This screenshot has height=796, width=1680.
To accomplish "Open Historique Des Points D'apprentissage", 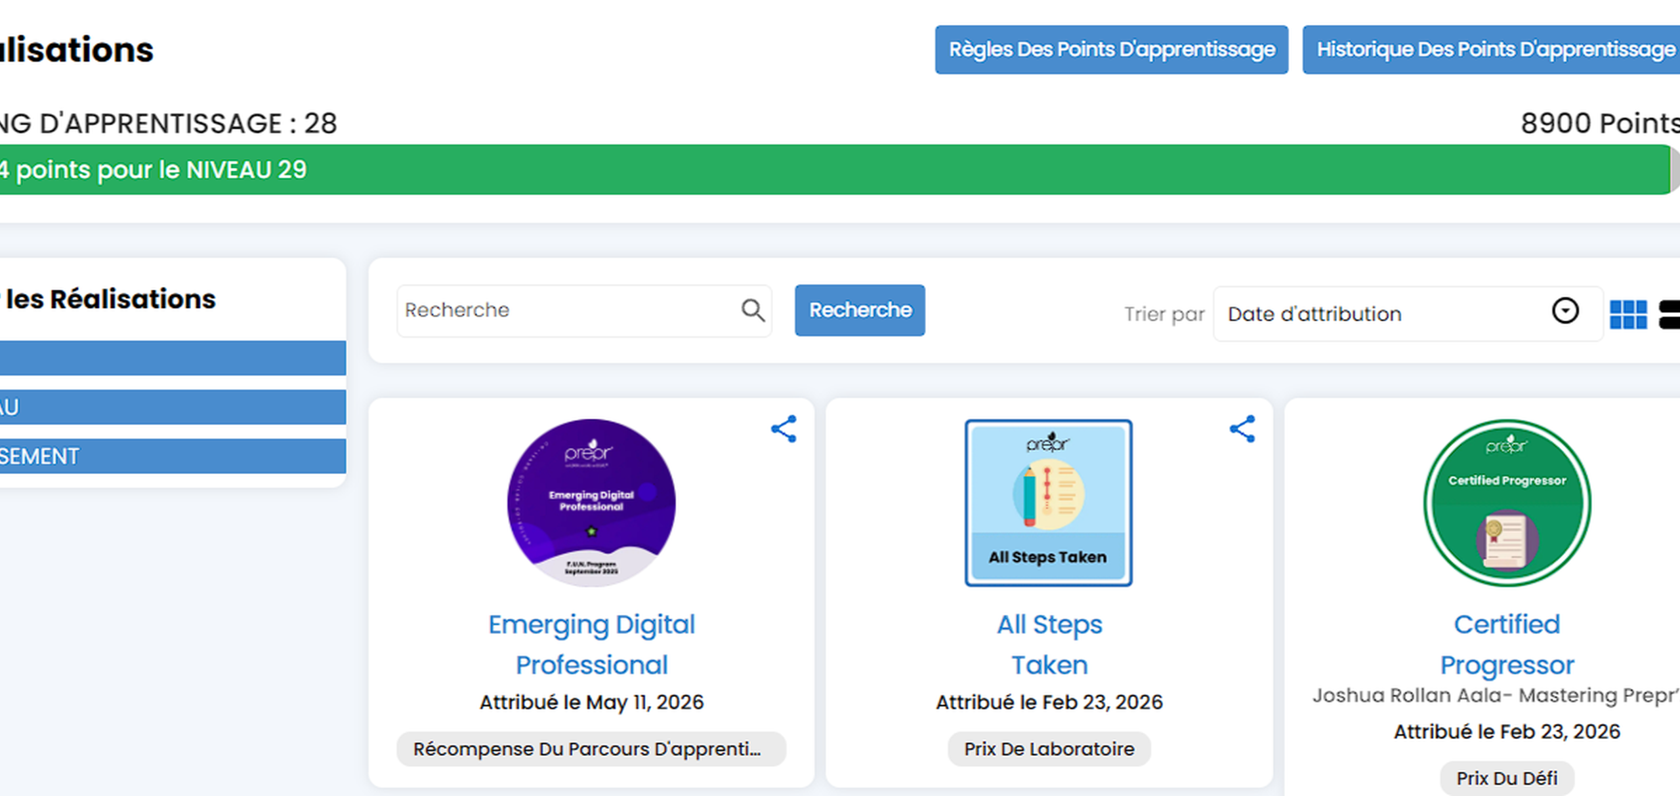I will (1491, 50).
